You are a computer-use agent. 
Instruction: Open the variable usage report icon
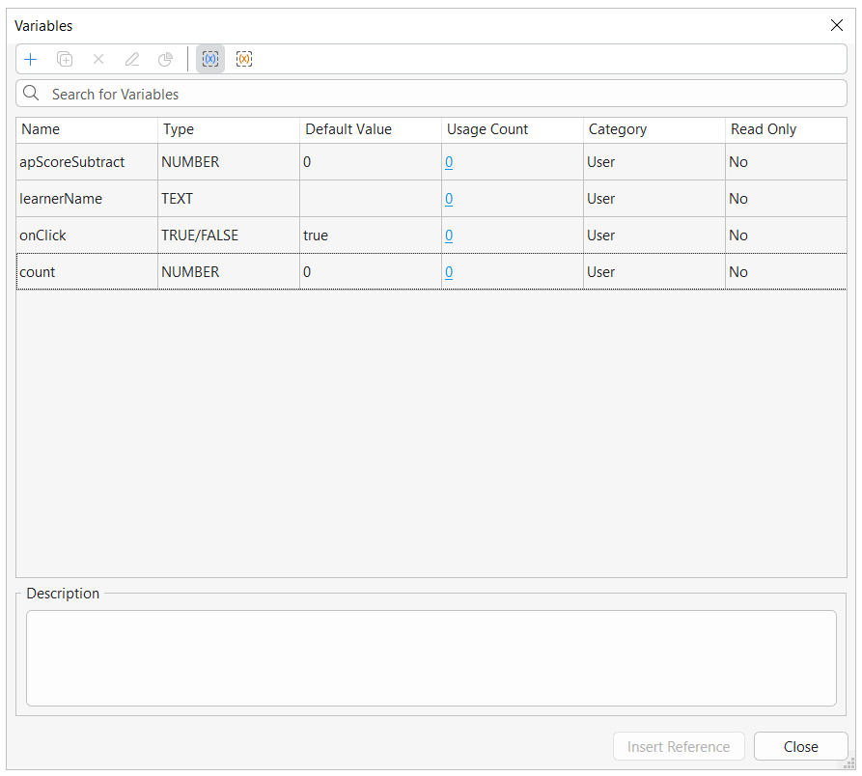[x=164, y=59]
